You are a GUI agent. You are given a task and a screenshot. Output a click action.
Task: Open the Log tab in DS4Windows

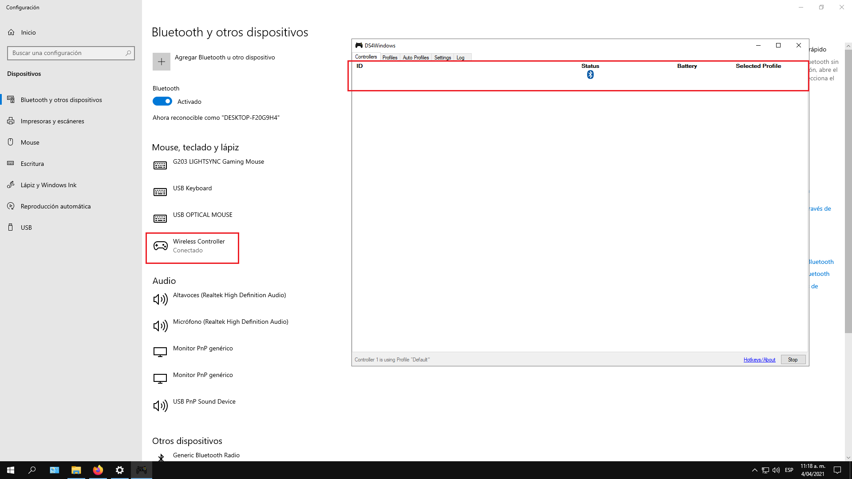point(461,58)
